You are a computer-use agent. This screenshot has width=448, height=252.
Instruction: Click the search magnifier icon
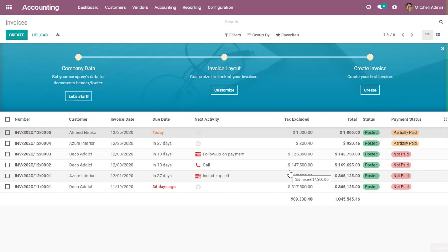pos(441,22)
